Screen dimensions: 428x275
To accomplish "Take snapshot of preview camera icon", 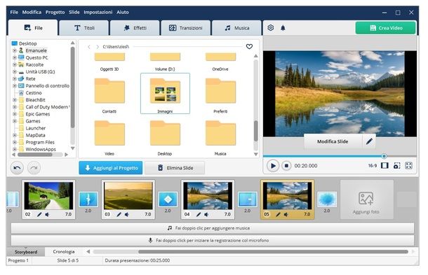I will coord(396,166).
